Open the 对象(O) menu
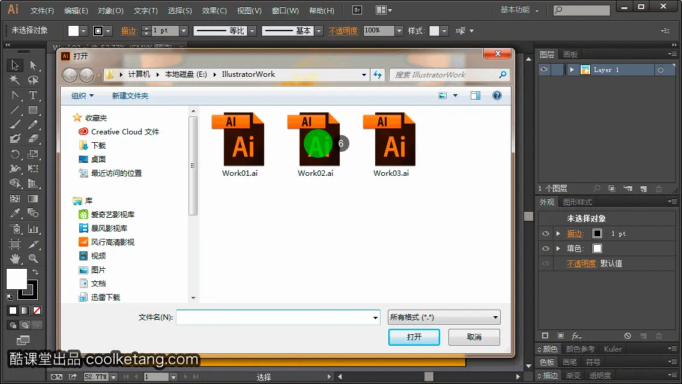 (110, 10)
